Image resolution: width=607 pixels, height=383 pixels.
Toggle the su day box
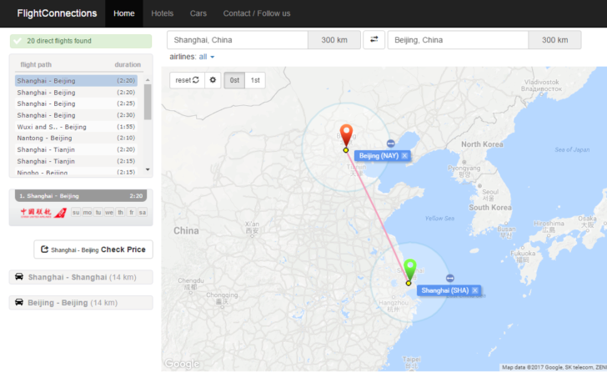pyautogui.click(x=76, y=212)
